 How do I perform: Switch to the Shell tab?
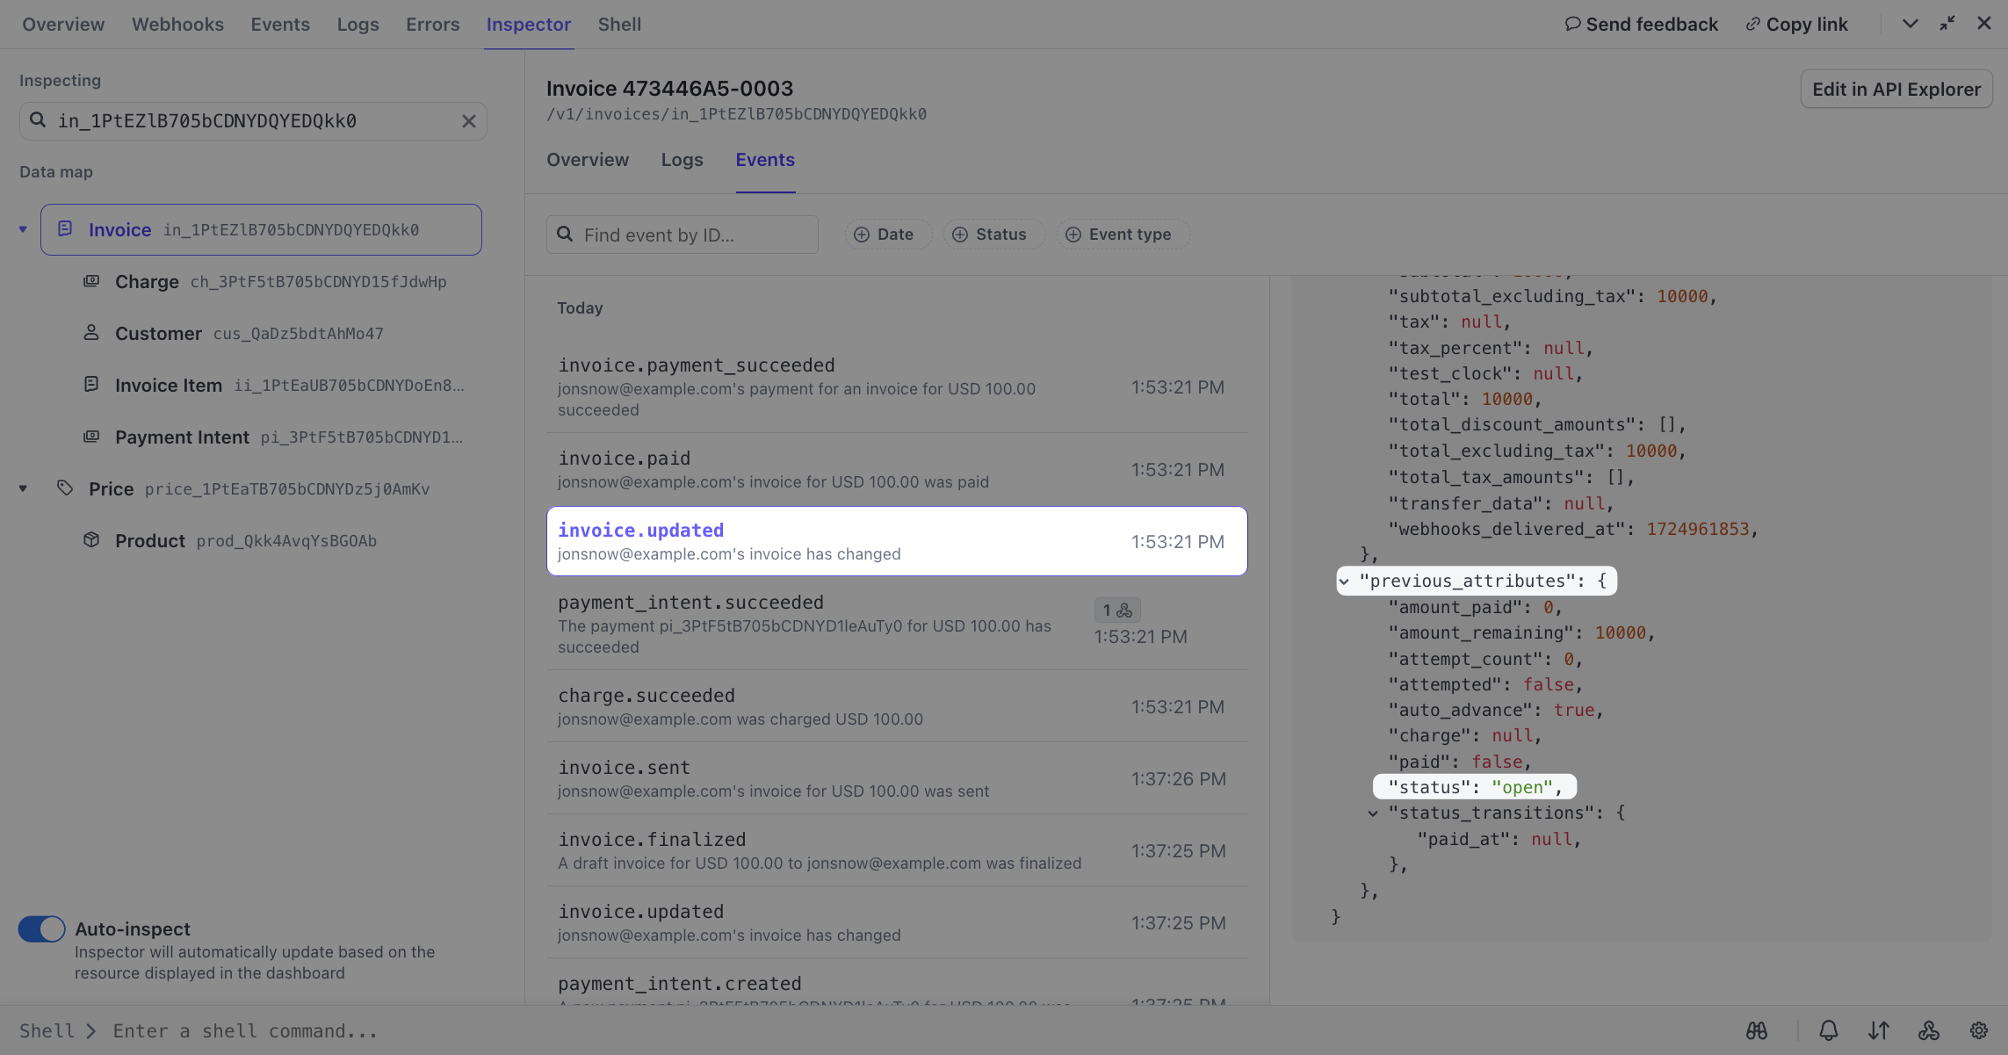[x=619, y=25]
